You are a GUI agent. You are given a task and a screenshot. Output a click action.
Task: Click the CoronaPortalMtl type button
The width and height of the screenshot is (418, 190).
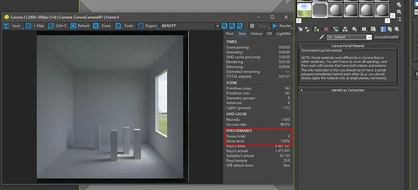coord(386,37)
